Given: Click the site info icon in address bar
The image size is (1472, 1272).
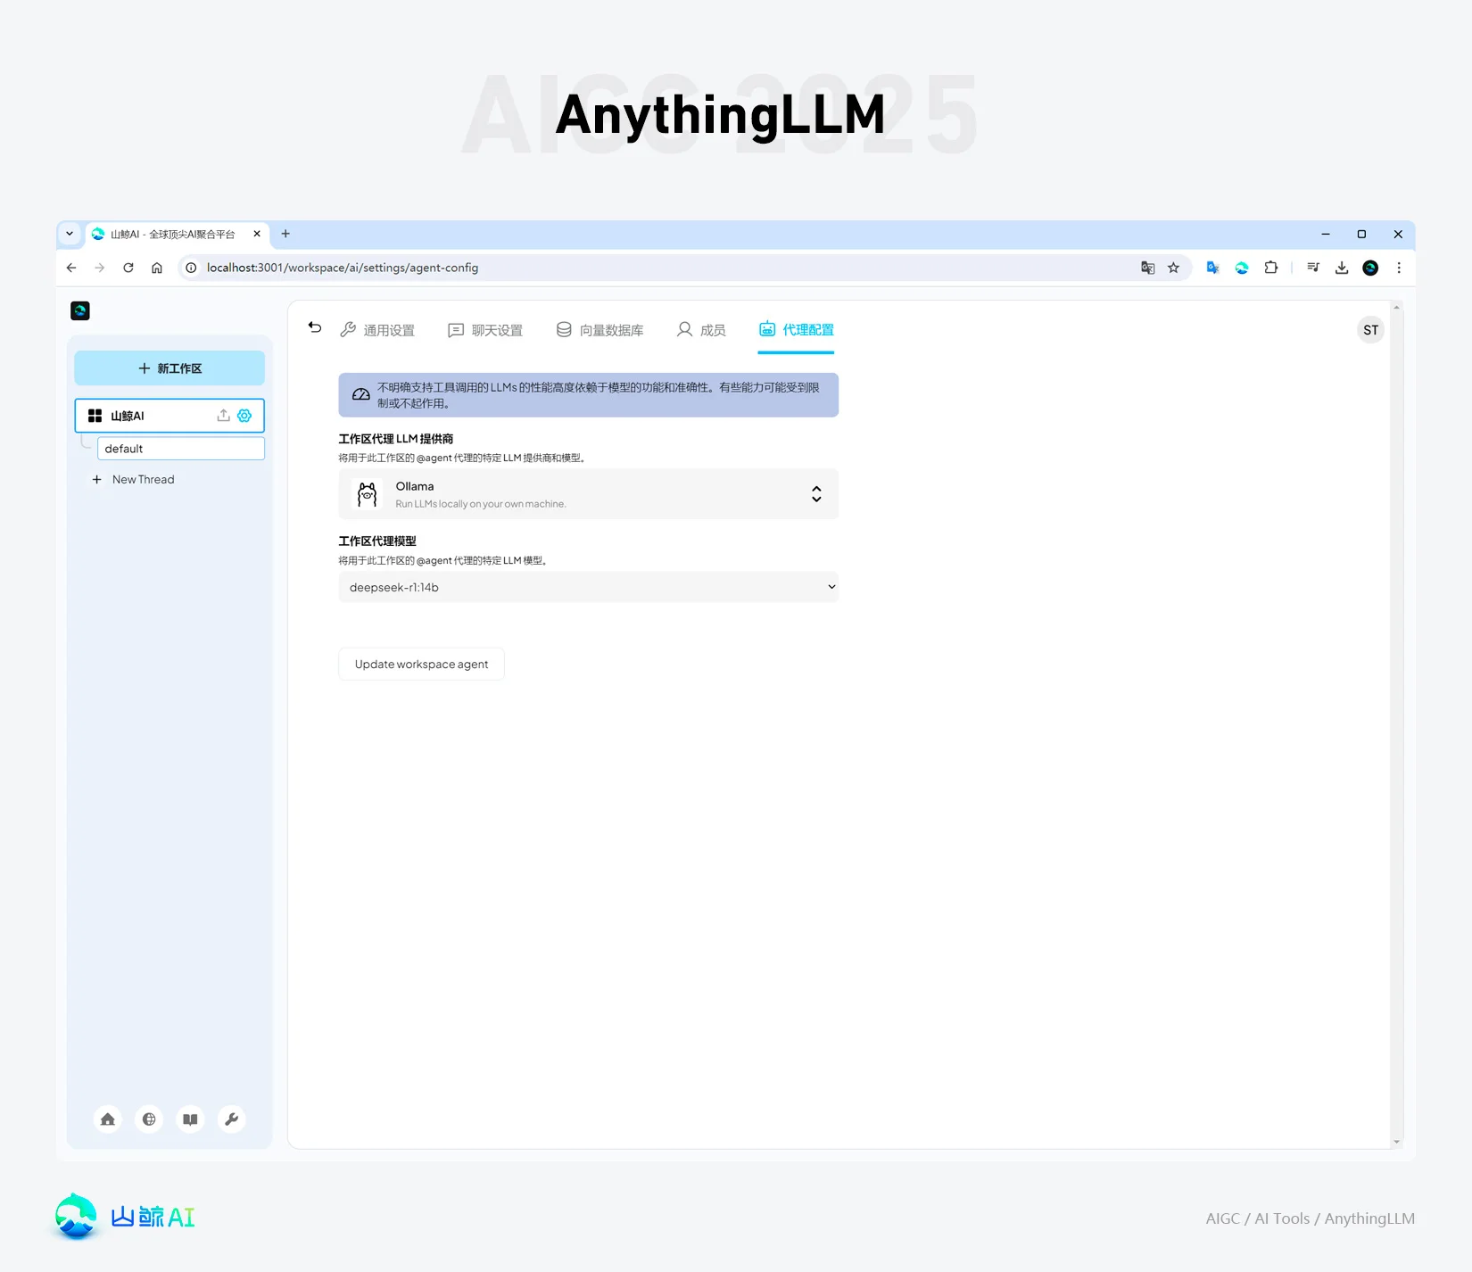Looking at the screenshot, I should tap(191, 268).
